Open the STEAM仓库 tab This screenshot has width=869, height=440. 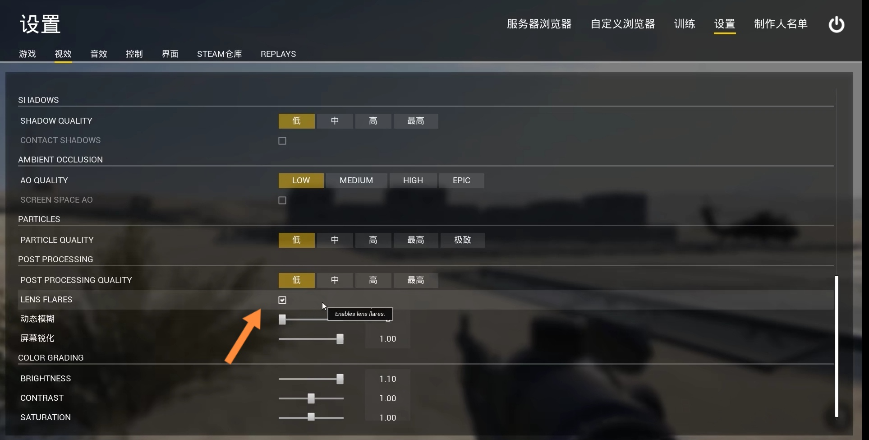pyautogui.click(x=220, y=54)
